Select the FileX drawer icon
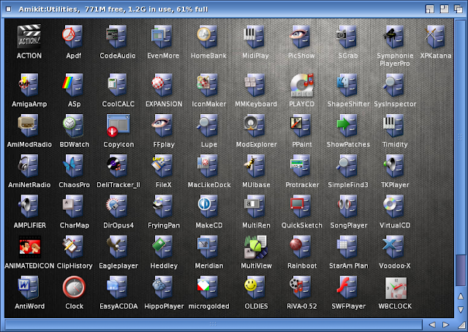Image resolution: width=468 pixels, height=332 pixels. [x=163, y=166]
